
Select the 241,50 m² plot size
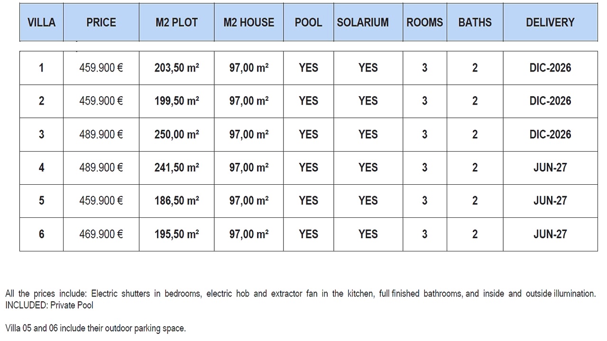(176, 168)
